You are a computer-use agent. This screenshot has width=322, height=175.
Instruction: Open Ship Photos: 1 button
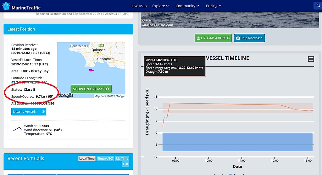coord(249,38)
